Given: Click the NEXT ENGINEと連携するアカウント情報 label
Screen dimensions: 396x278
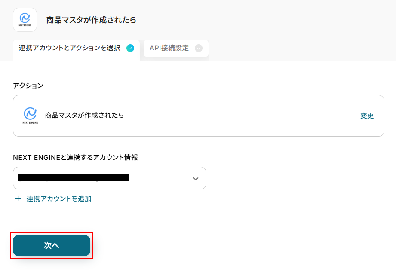Looking at the screenshot, I should point(75,157).
